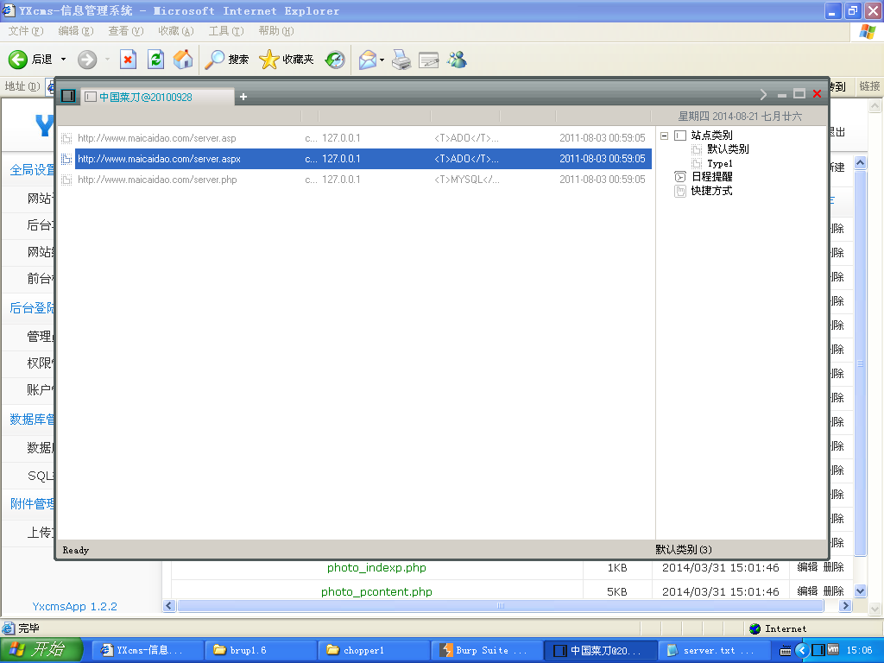Switch to chopper1 folder taskbar button
884x663 pixels.
[x=374, y=650]
